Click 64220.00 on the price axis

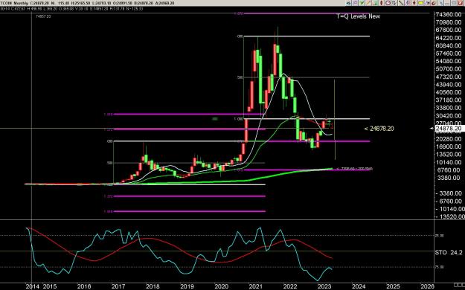449,38
